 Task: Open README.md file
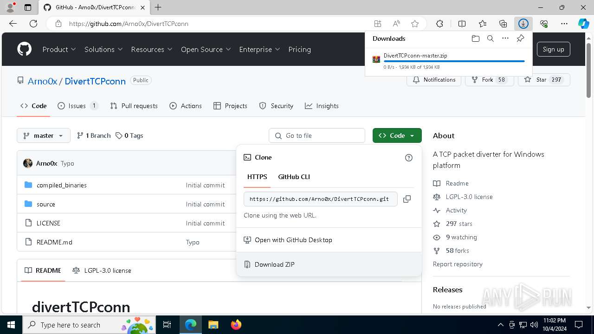pyautogui.click(x=54, y=242)
